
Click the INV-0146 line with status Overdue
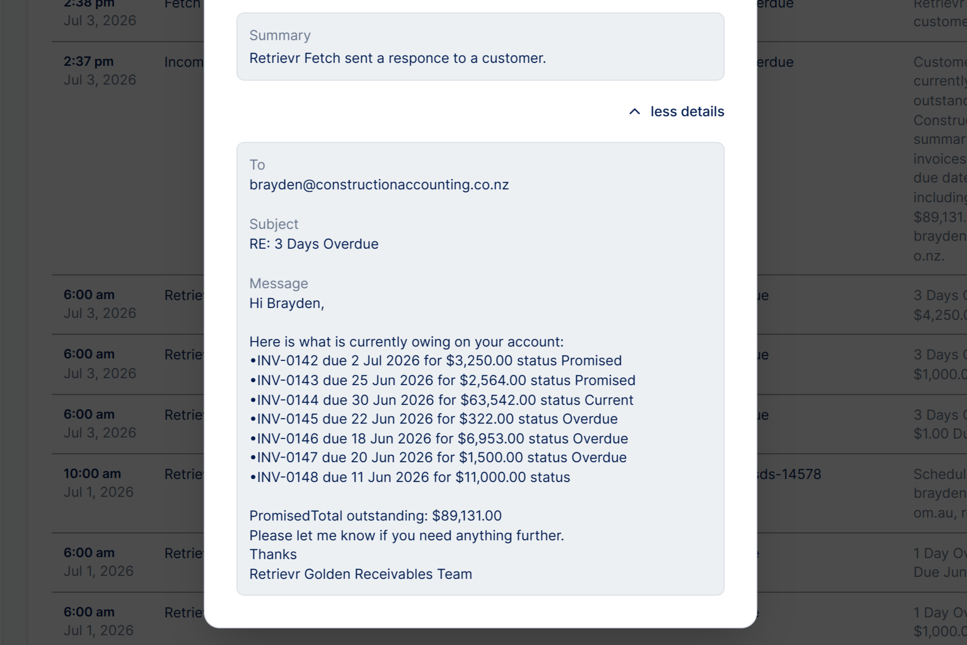439,439
